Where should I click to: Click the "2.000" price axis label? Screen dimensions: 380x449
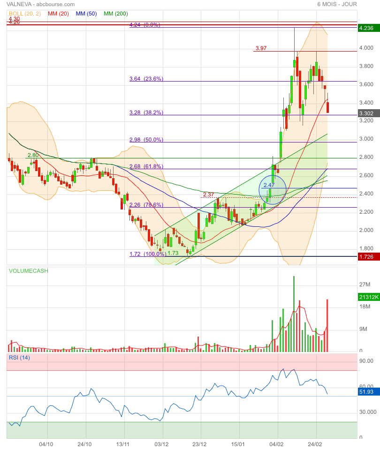366,230
